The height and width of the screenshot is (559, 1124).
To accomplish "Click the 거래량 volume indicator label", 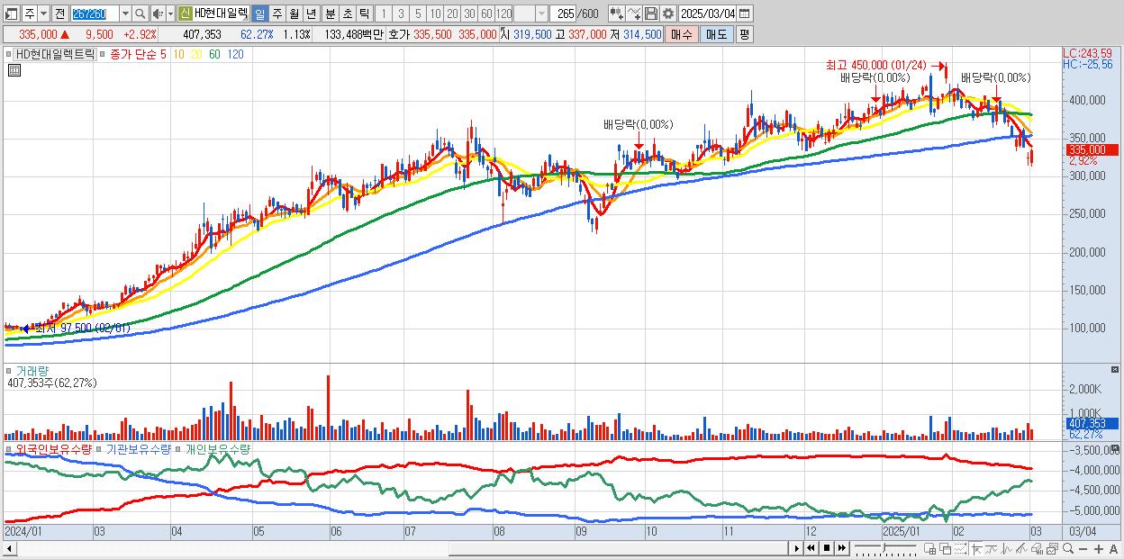I will [32, 371].
